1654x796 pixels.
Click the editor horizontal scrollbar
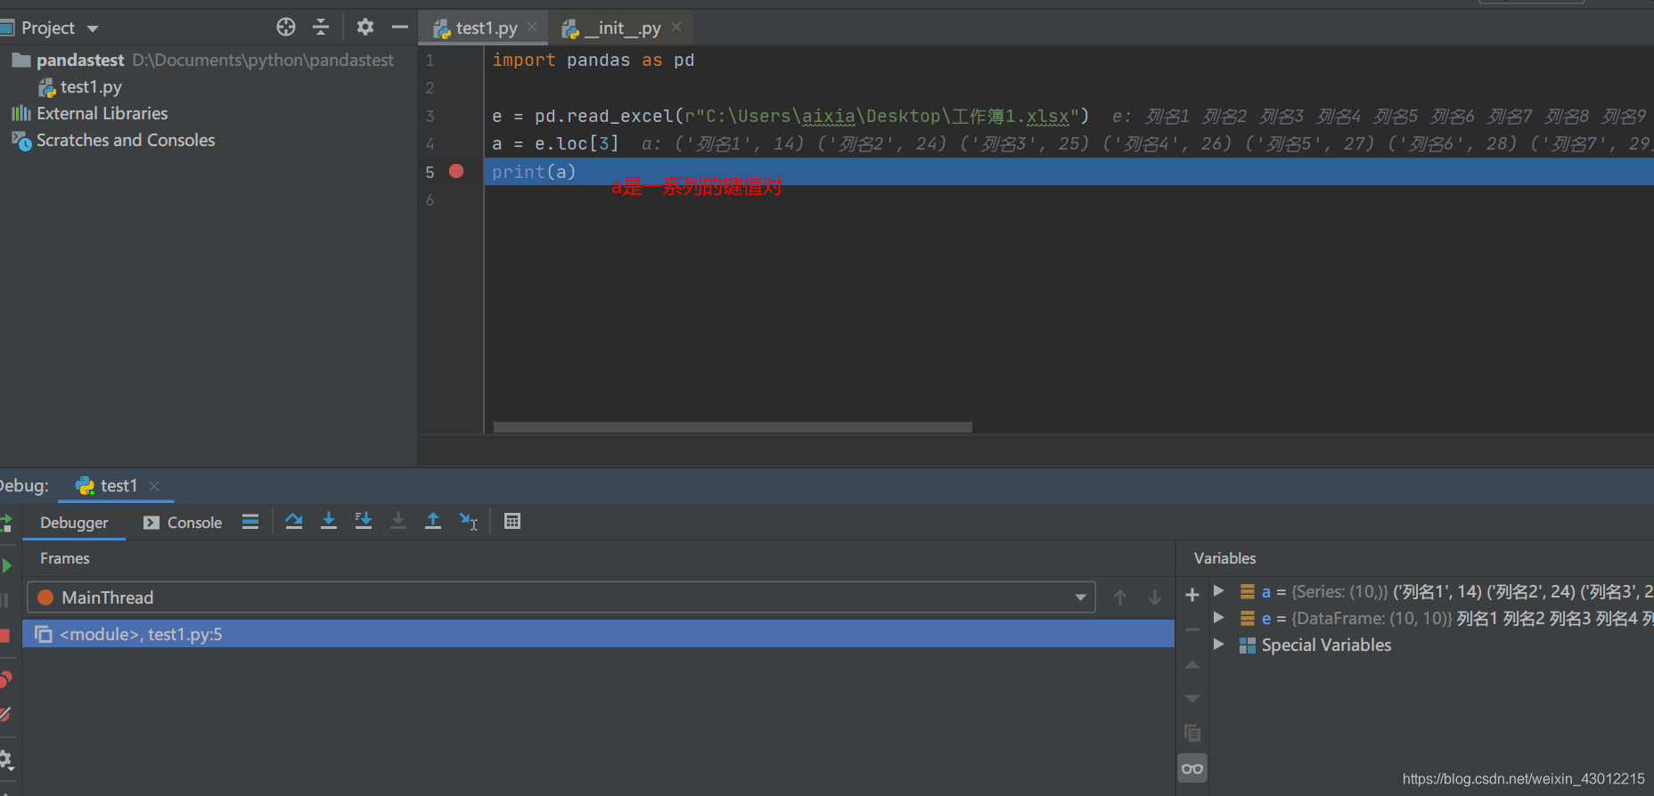tap(733, 427)
